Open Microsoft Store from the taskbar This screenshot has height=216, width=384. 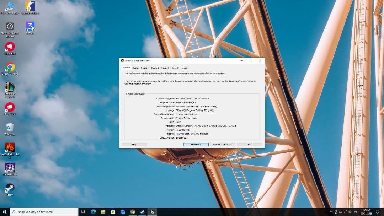click(x=113, y=212)
